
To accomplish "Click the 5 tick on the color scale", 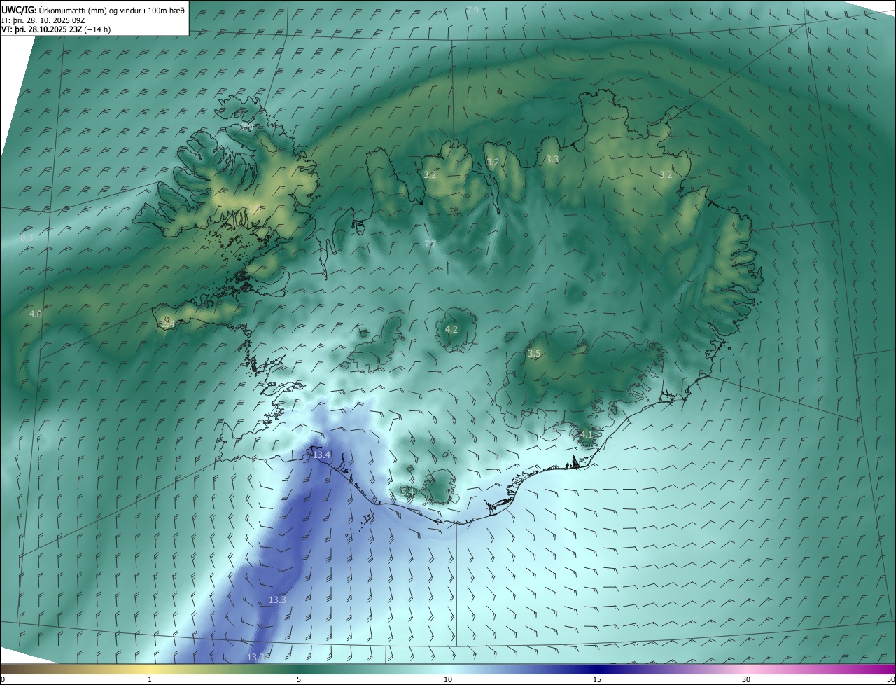I will tap(299, 679).
